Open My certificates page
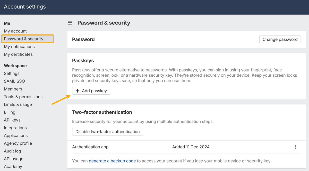The width and height of the screenshot is (309, 171). [x=18, y=54]
